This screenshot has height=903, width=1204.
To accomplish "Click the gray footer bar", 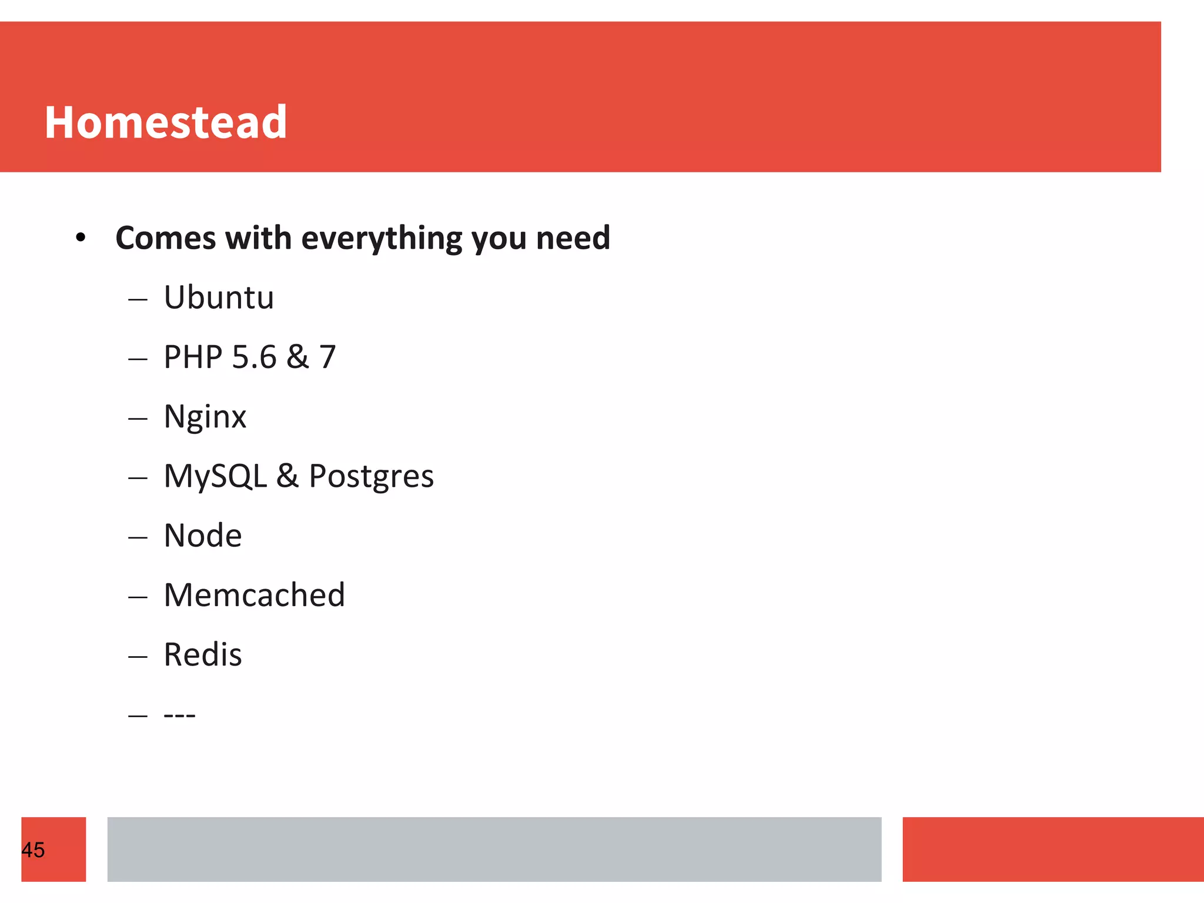I will [494, 849].
